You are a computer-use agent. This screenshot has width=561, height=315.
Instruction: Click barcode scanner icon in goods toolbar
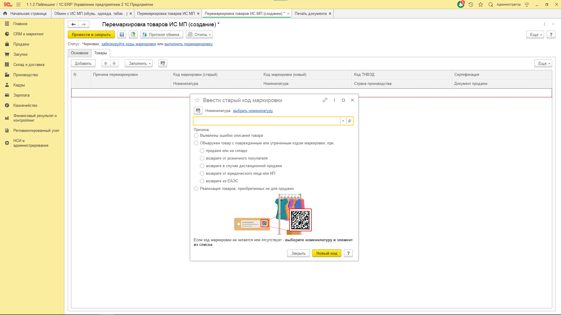[163, 63]
